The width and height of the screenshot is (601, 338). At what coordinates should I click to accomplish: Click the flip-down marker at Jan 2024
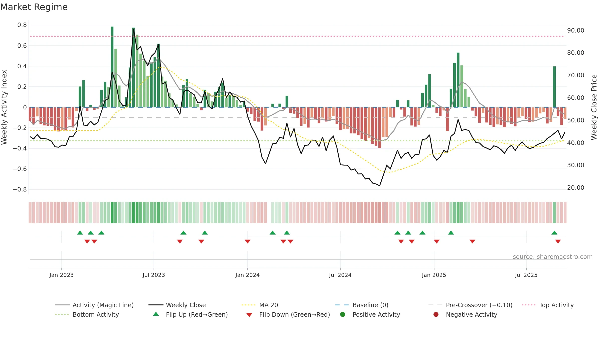(248, 241)
